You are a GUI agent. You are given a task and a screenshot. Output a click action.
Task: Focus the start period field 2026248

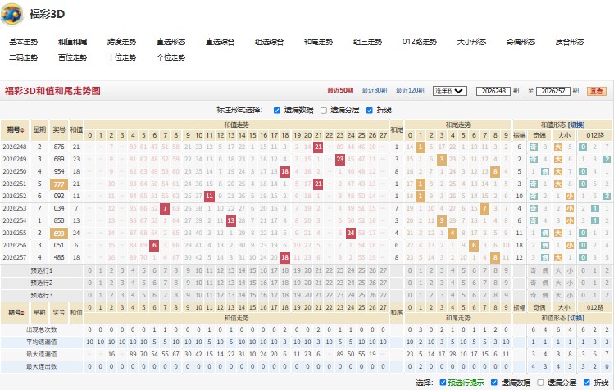click(493, 91)
